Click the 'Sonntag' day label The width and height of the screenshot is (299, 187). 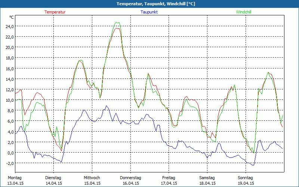(245, 178)
